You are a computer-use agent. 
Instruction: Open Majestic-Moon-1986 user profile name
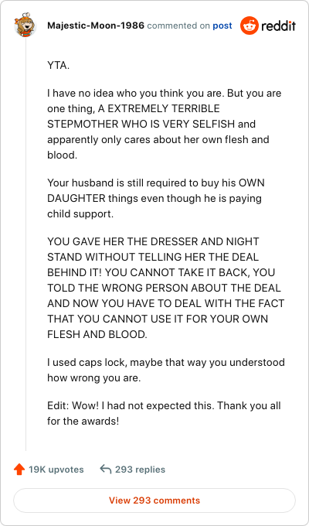[x=96, y=26]
